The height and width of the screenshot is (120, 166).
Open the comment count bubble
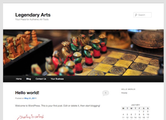[106, 93]
